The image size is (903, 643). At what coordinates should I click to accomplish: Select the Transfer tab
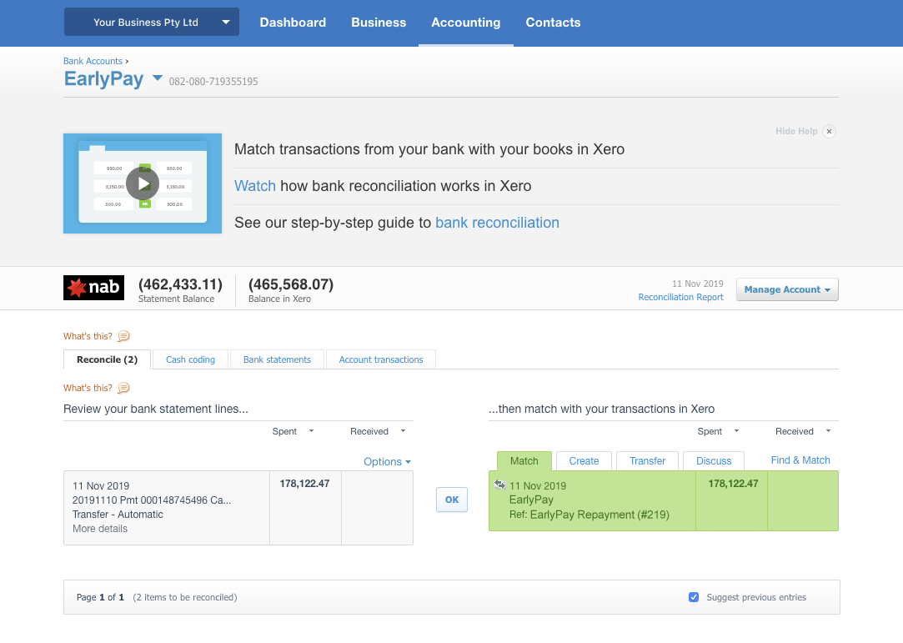click(647, 461)
